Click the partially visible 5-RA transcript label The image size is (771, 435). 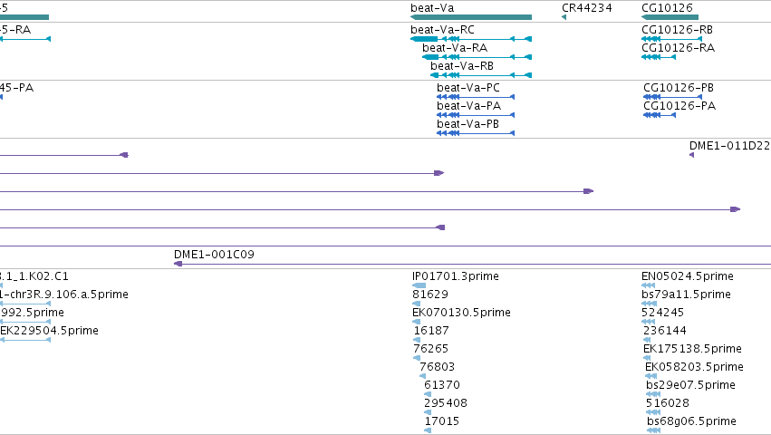pyautogui.click(x=15, y=30)
